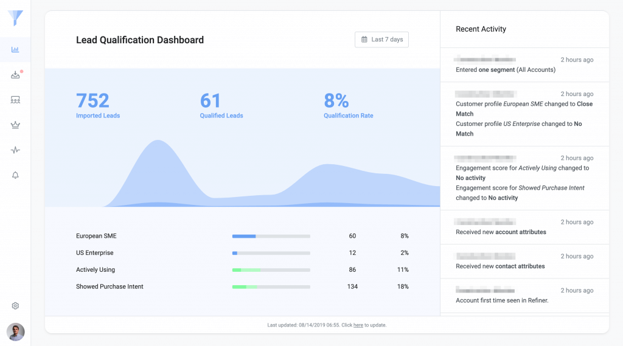Select the US Enterprise row
Screen dimensions: 623x346
[94, 253]
